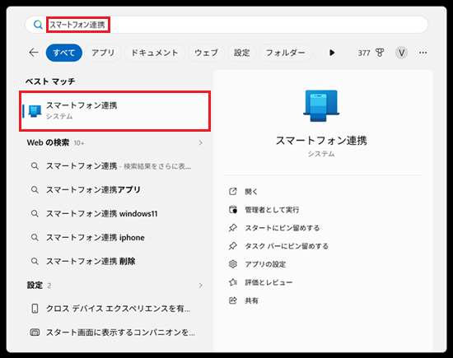Expand the Web の検索 section chevron
The width and height of the screenshot is (453, 358).
point(200,142)
